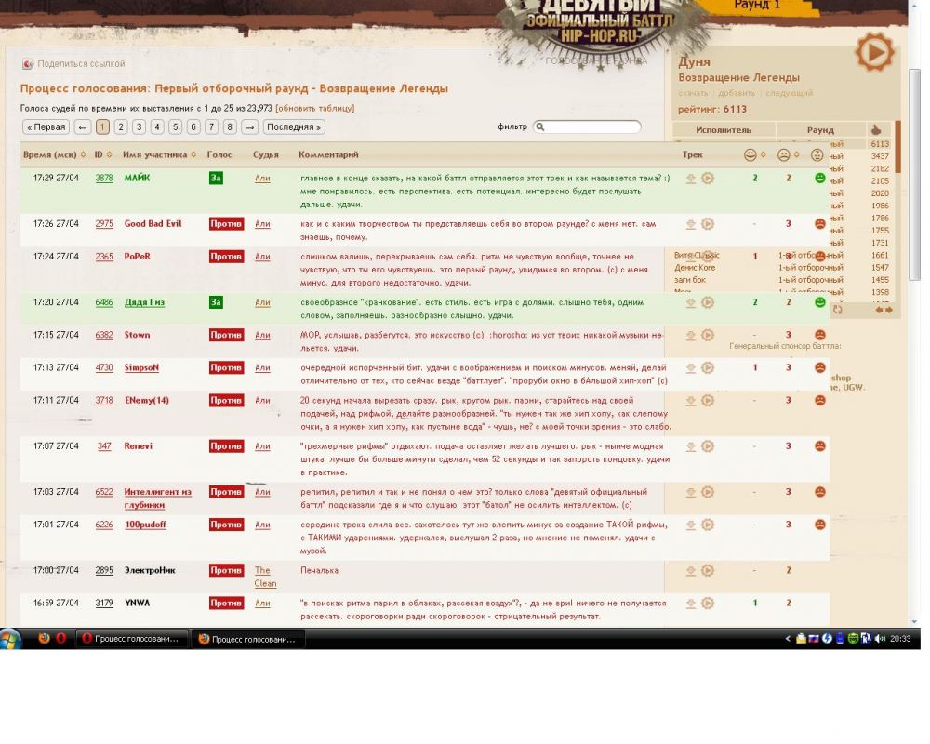Download track in SimpsoN row

(x=691, y=367)
